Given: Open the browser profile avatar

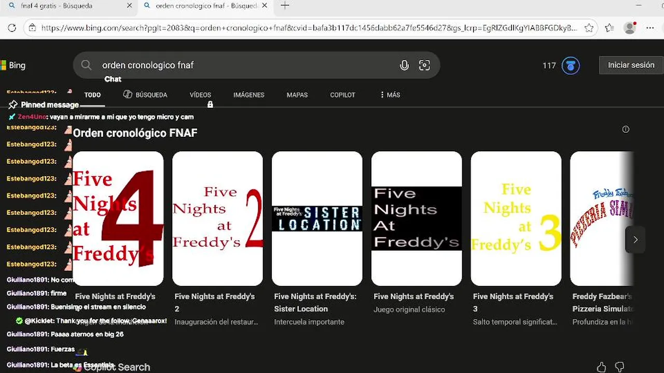Looking at the screenshot, I should [x=630, y=28].
